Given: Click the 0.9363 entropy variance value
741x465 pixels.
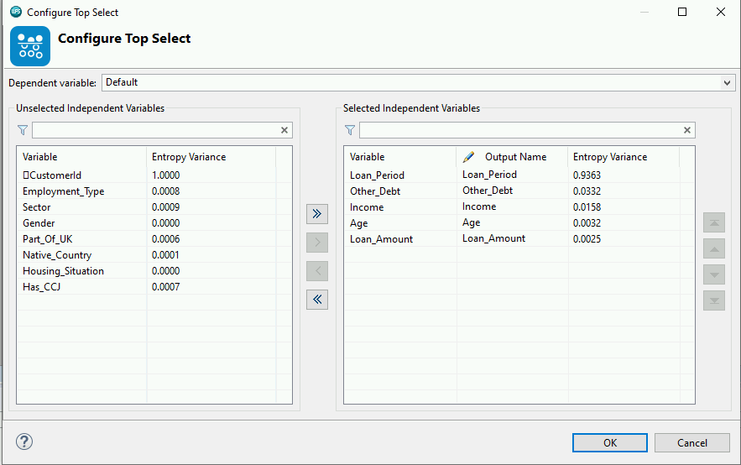Looking at the screenshot, I should pyautogui.click(x=587, y=175).
